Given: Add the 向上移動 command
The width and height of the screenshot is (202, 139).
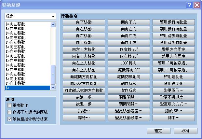Looking at the screenshot, I should (84, 43).
